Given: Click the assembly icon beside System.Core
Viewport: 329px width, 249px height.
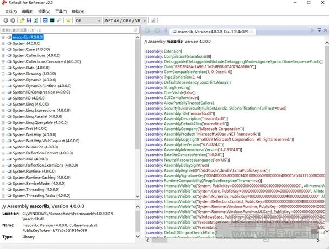Looking at the screenshot, I should [x=9, y=49].
